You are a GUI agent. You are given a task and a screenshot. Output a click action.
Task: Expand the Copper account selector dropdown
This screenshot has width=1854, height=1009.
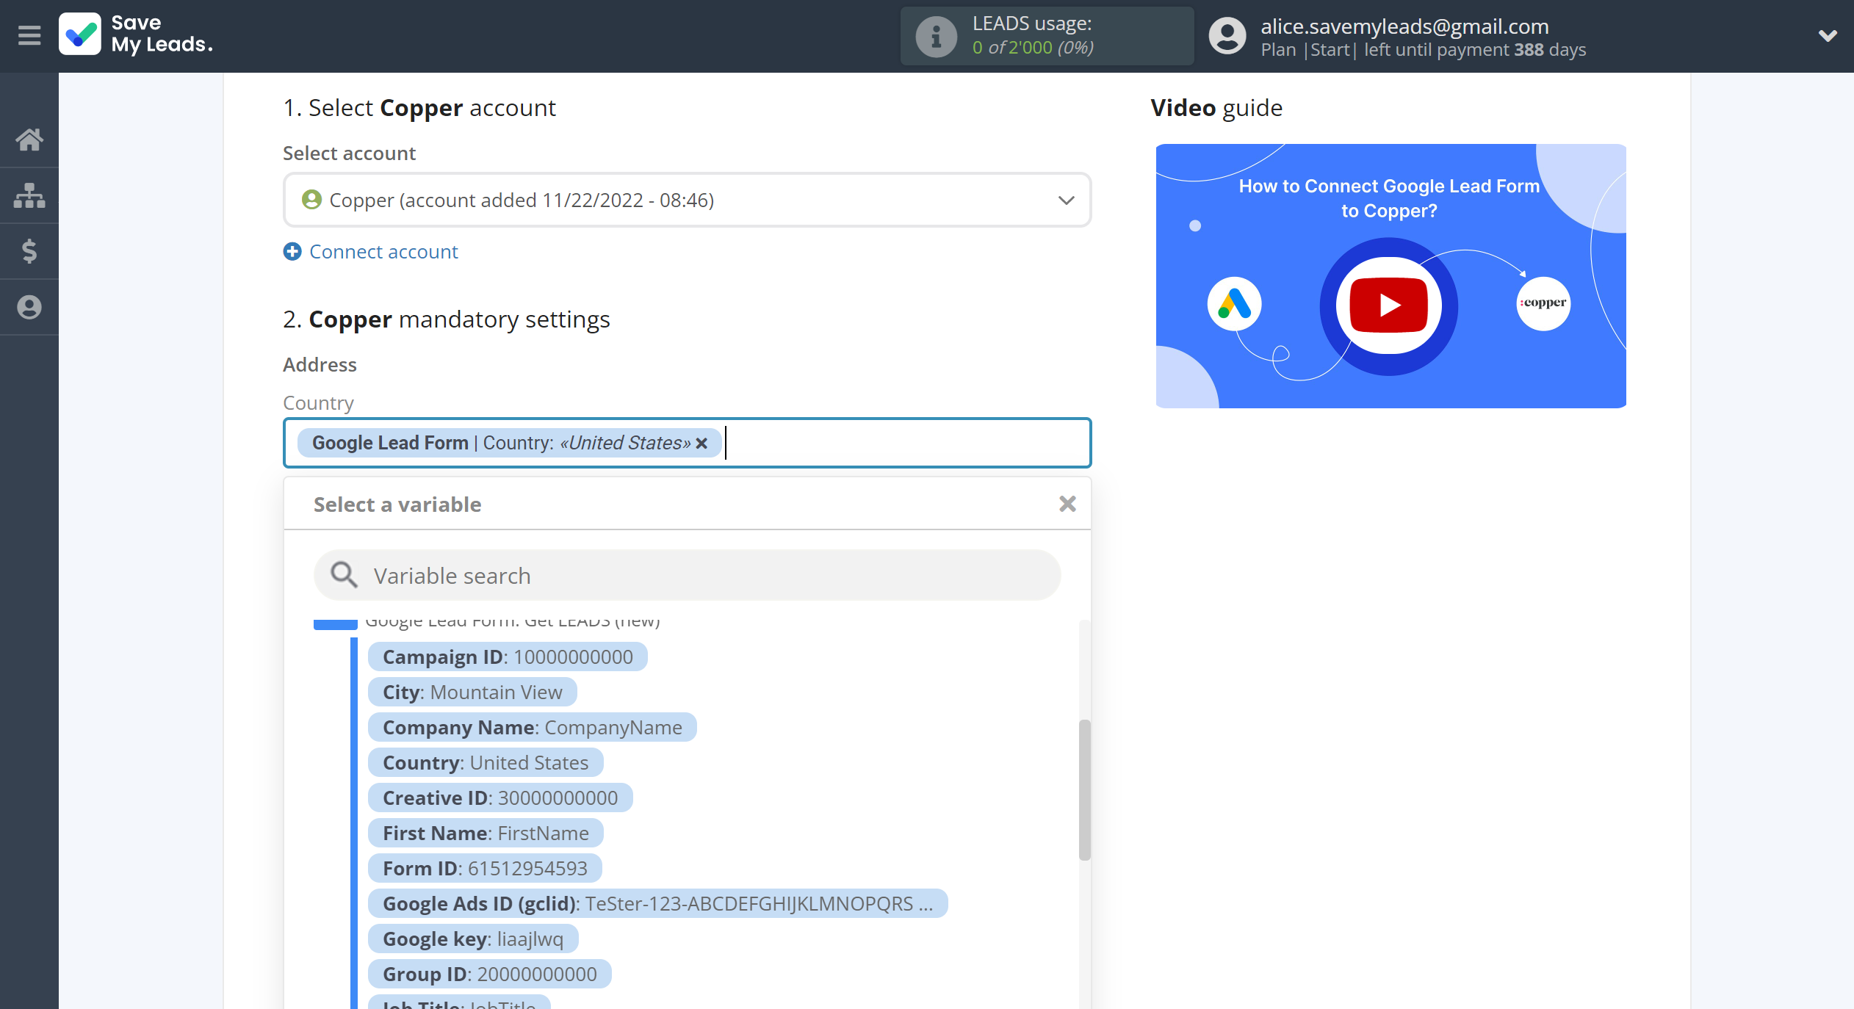[1066, 200]
